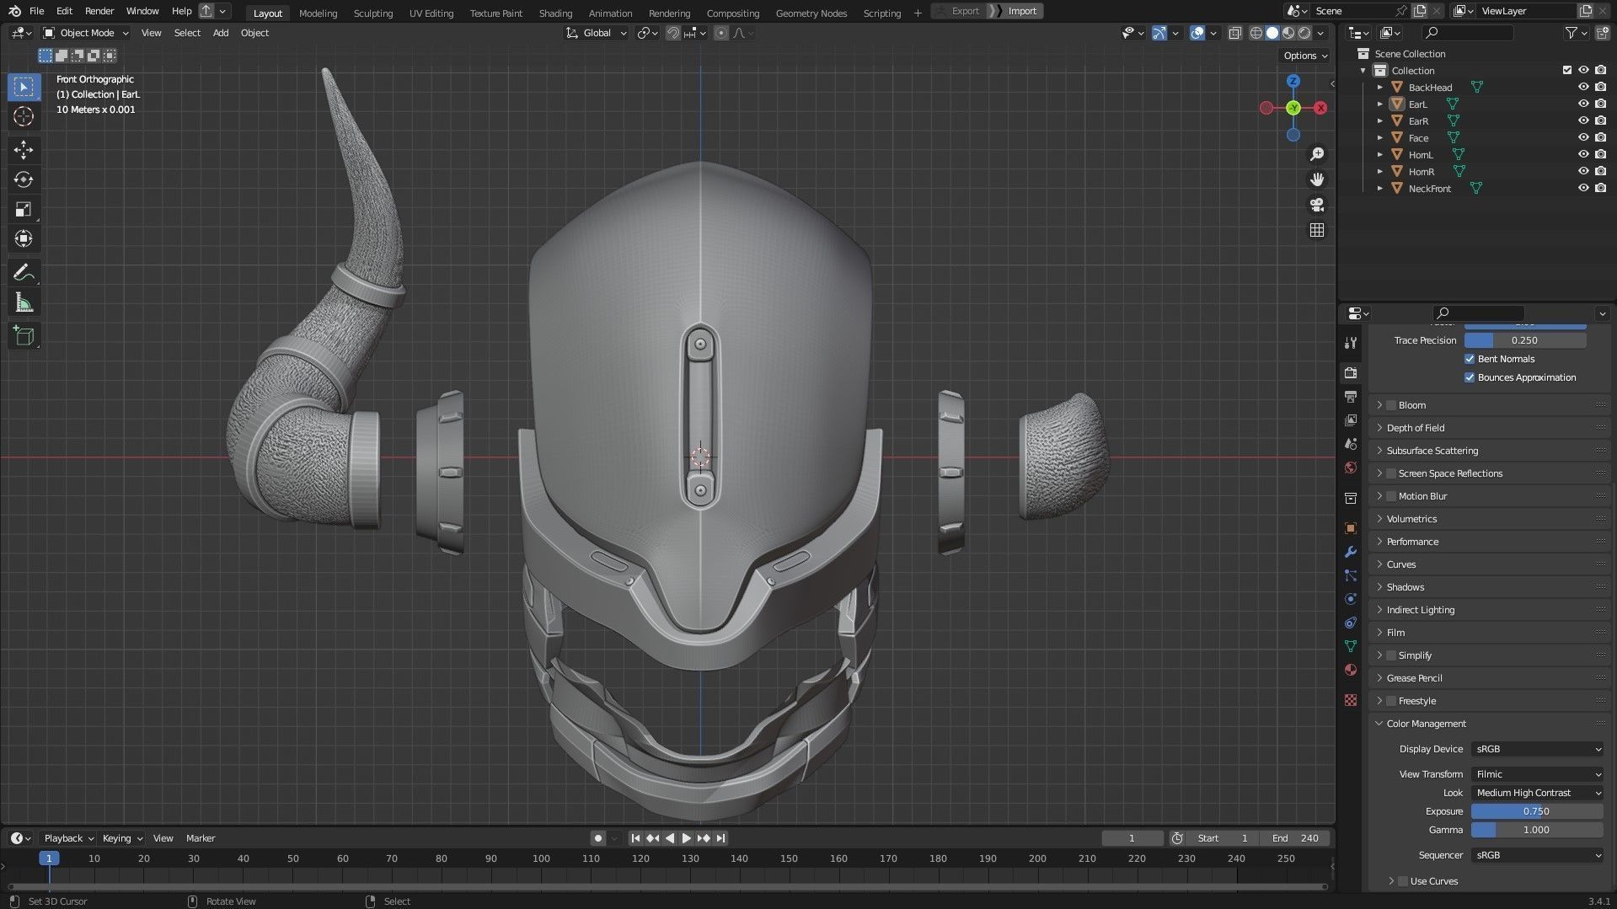Open the Render menu
The image size is (1617, 909).
click(99, 11)
